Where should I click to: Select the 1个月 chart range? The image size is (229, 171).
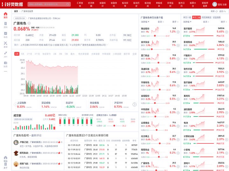coord(29,54)
